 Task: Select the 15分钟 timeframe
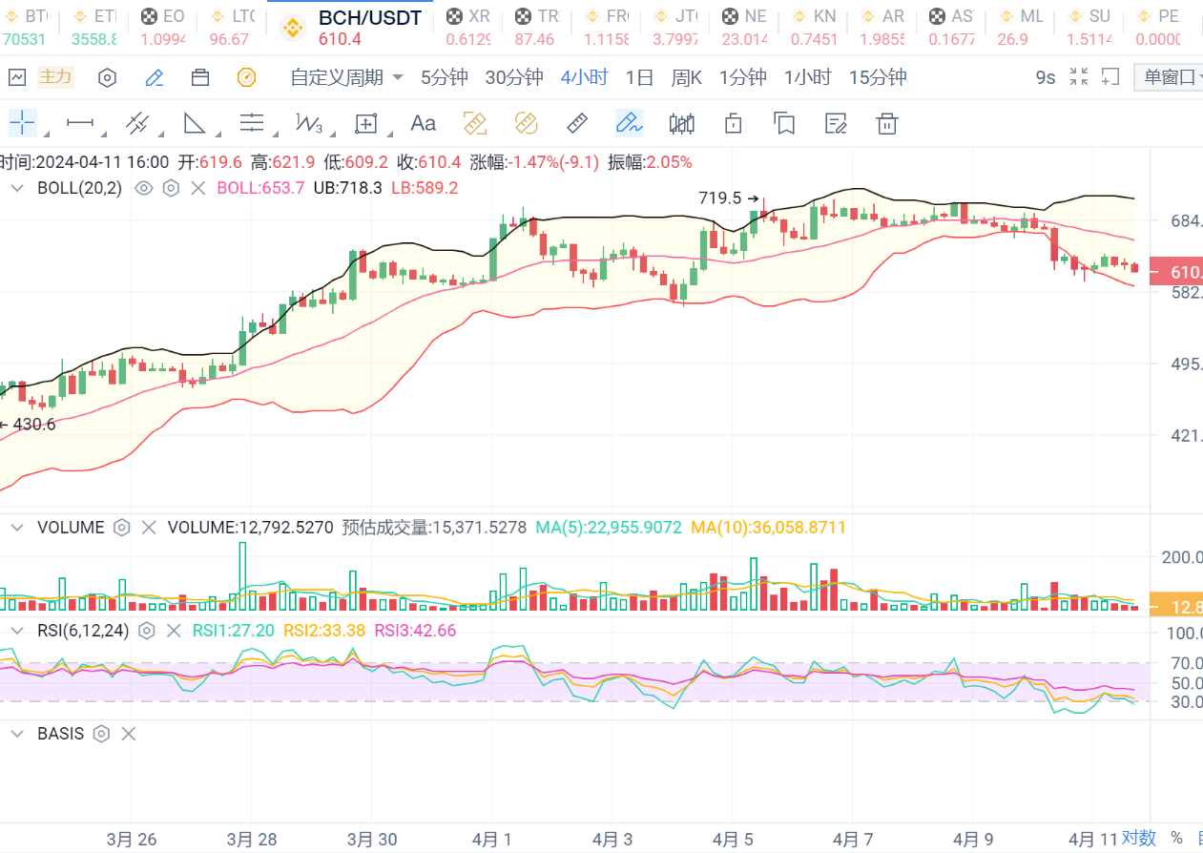[x=877, y=77]
